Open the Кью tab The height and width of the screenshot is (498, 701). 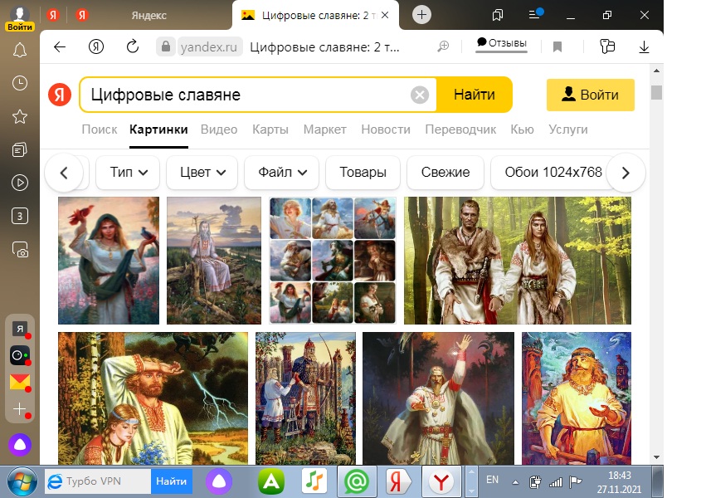pyautogui.click(x=522, y=129)
